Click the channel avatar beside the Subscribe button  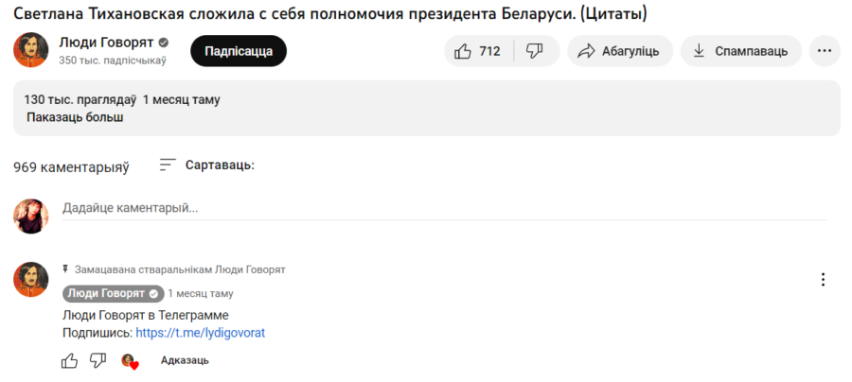[31, 51]
